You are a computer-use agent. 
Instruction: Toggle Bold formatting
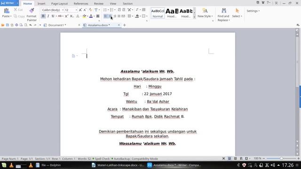pos(43,16)
